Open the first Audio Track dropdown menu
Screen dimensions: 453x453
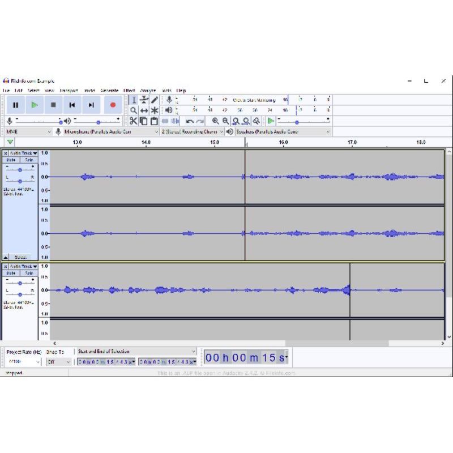pos(23,153)
